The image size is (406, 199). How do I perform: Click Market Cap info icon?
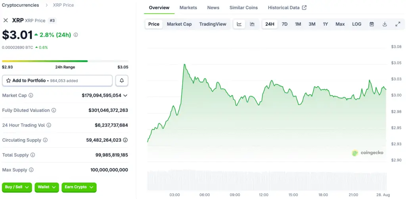[31, 95]
